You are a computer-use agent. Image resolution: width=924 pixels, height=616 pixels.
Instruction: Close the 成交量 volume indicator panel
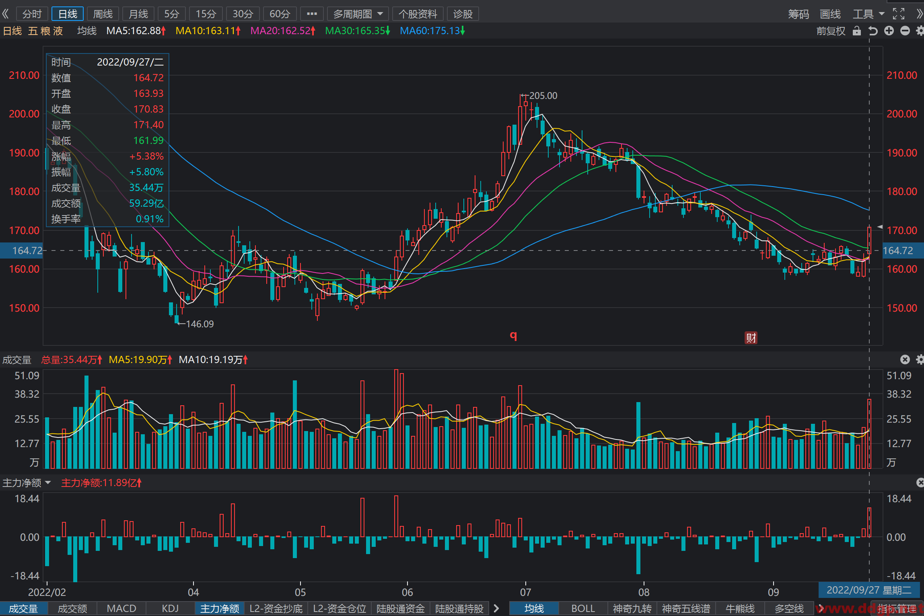(905, 359)
